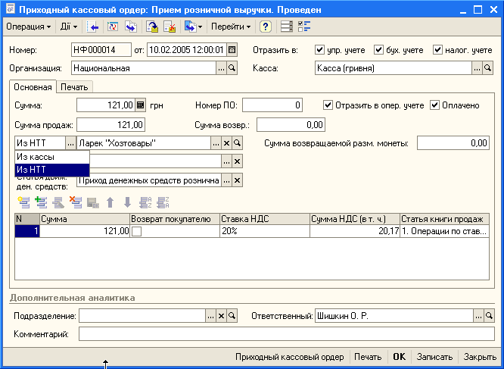Open selection in the field below Ларек
The height and width of the screenshot is (369, 504).
coord(226,161)
